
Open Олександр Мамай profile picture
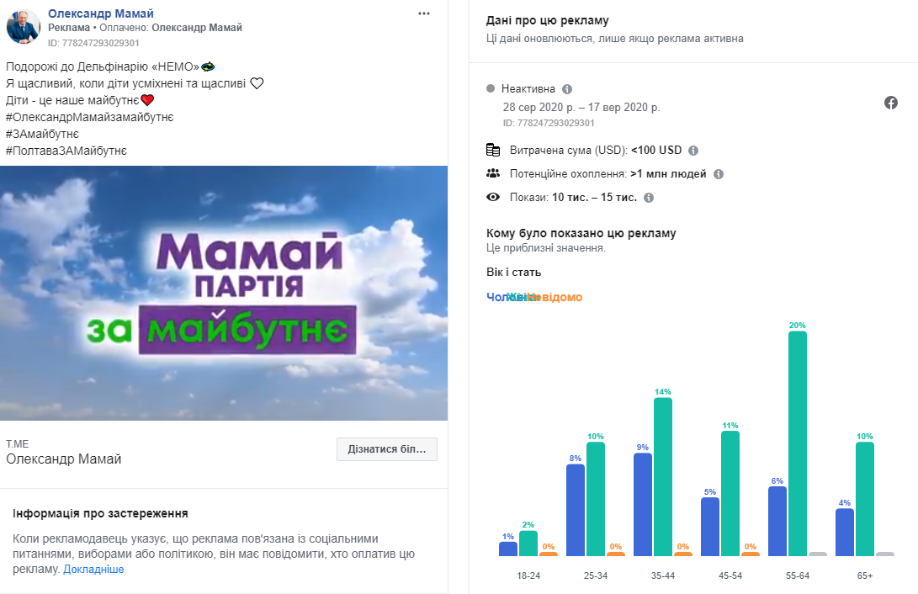click(x=24, y=27)
